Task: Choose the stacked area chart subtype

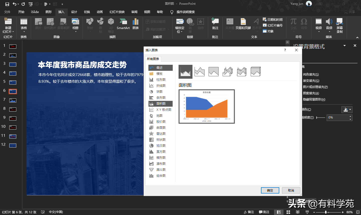Action: pos(200,72)
